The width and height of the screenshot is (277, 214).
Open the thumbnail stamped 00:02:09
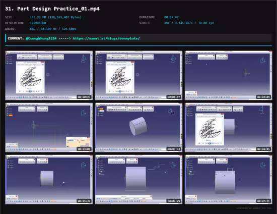[229, 75]
